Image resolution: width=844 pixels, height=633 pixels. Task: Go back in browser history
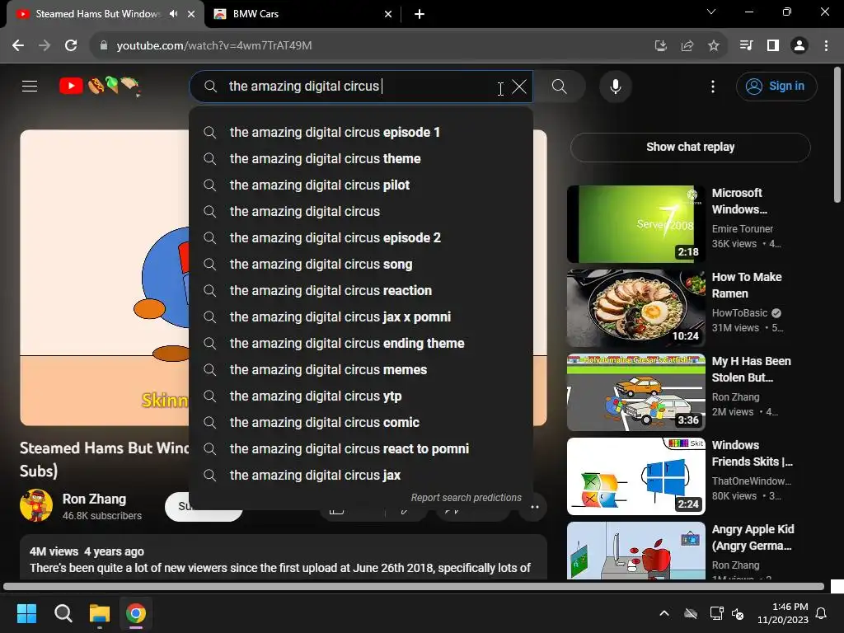pyautogui.click(x=18, y=46)
